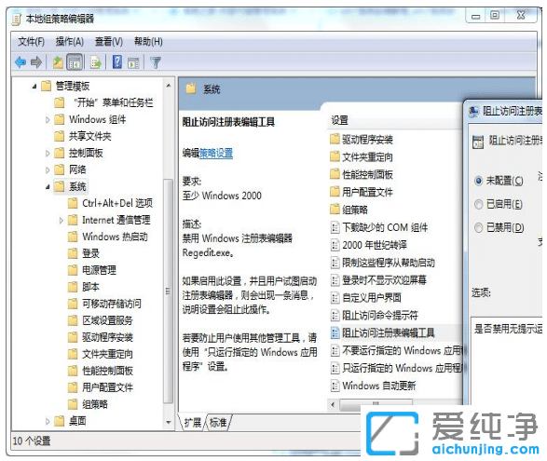
Task: Select 2000 年世纪转译 policy
Action: (x=375, y=245)
